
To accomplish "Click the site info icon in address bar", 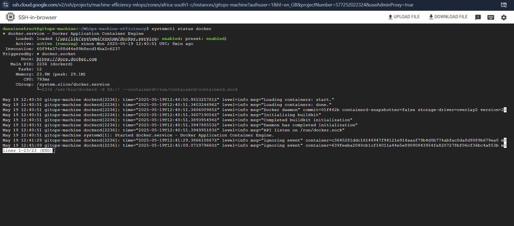I will [x=6, y=5].
